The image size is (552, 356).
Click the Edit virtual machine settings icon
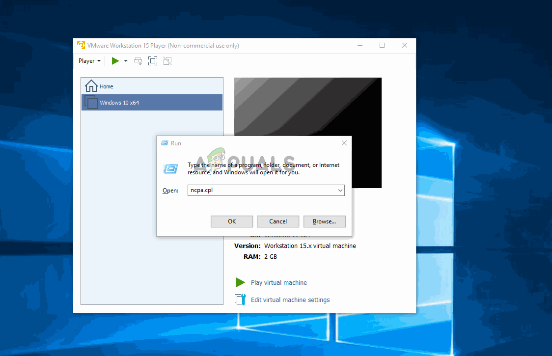point(240,300)
